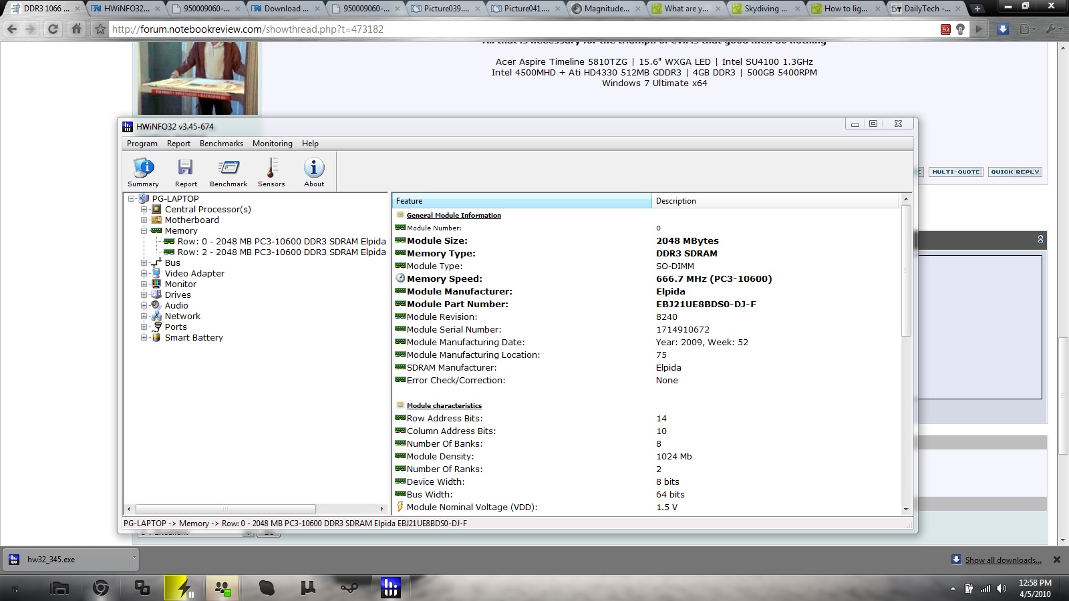Viewport: 1069px width, 601px height.
Task: Go back in the browser
Action: pyautogui.click(x=12, y=29)
